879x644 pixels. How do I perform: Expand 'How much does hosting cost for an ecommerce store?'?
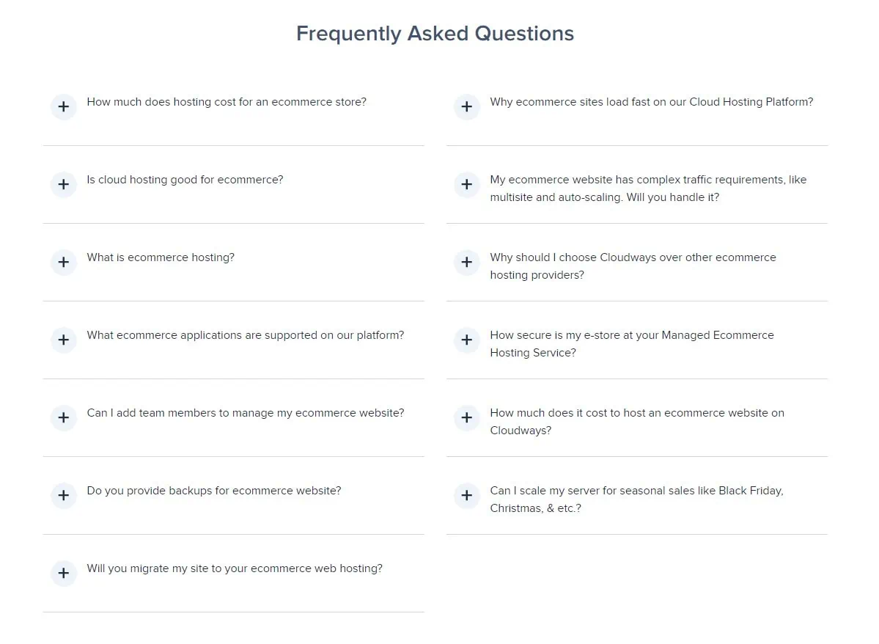point(64,106)
